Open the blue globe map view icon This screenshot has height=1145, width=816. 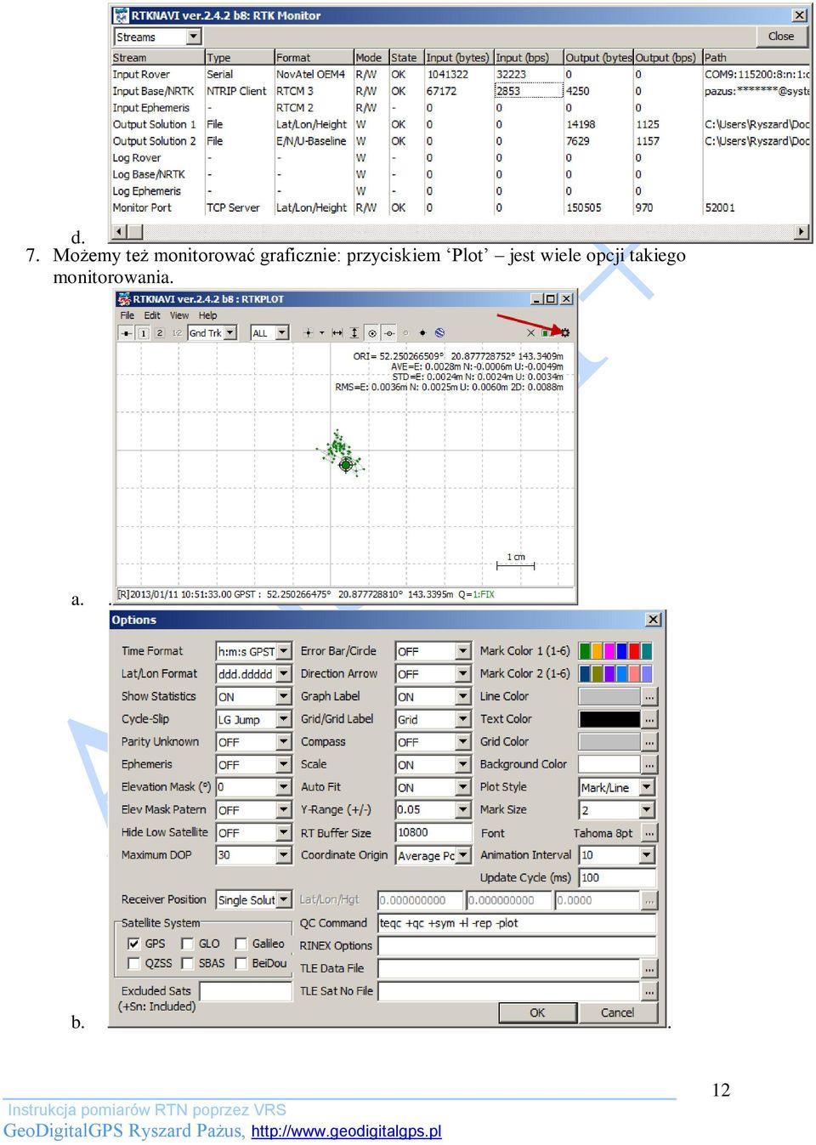439,332
